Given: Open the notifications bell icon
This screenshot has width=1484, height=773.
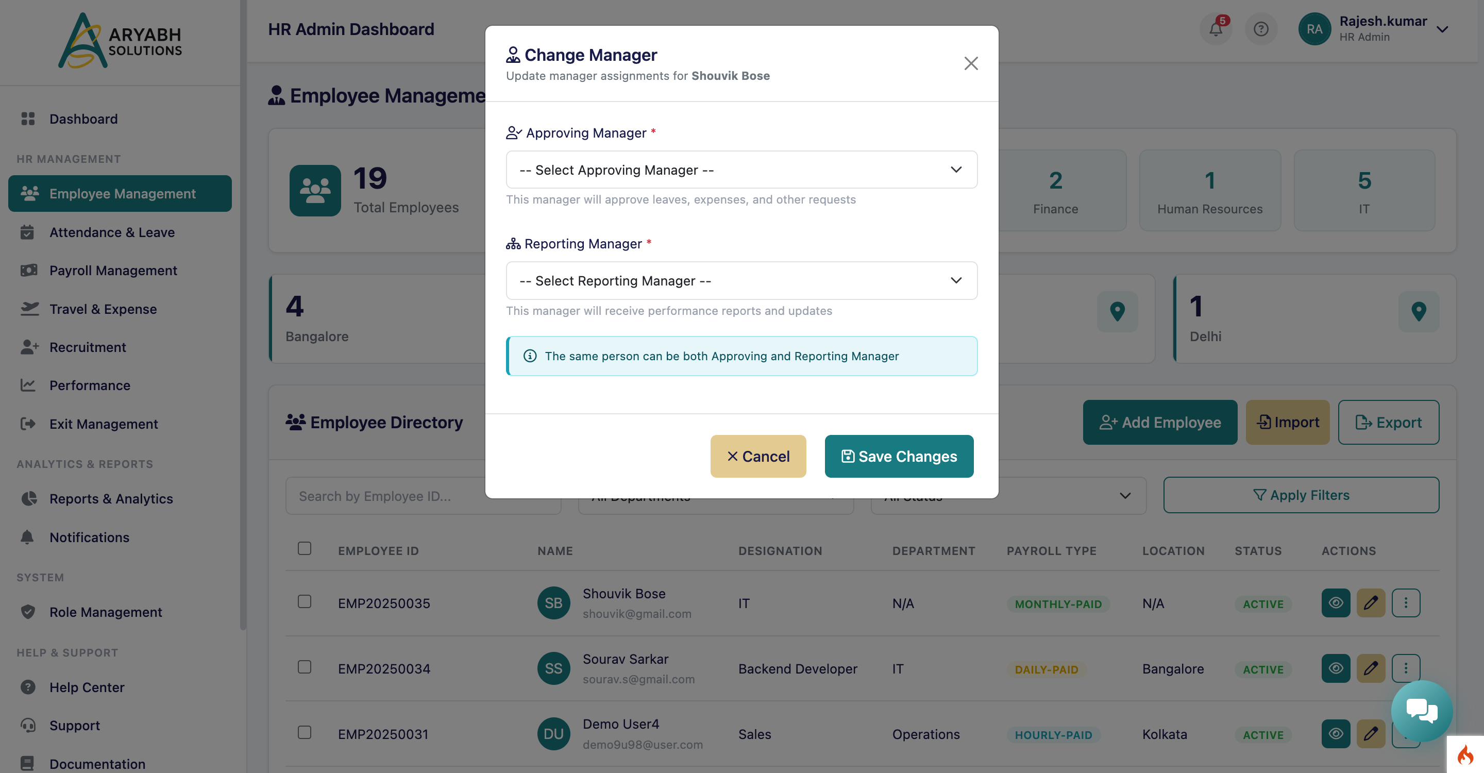Looking at the screenshot, I should click(x=1216, y=29).
